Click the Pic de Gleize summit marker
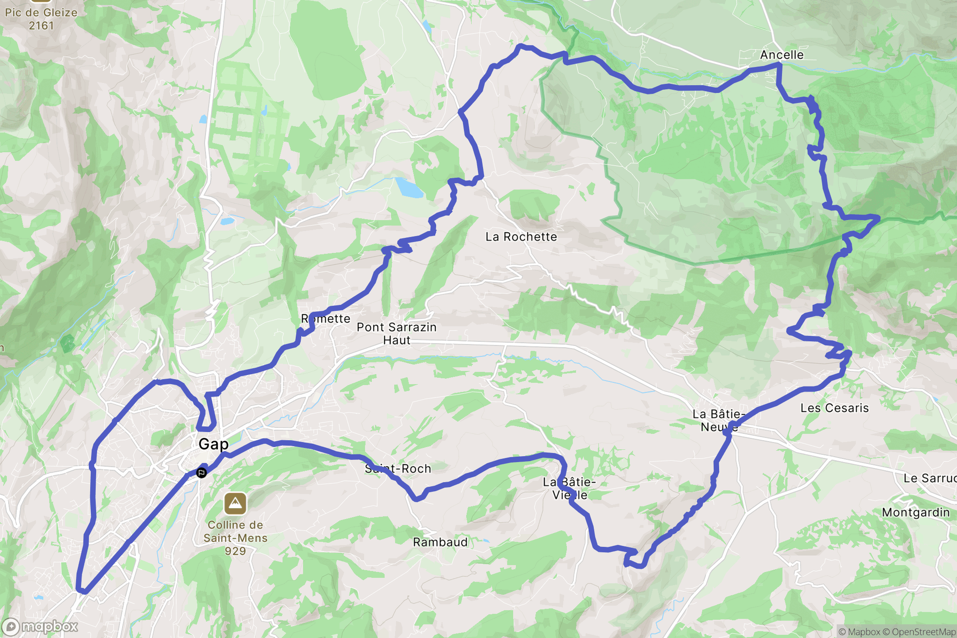Viewport: 957px width, 638px height. tap(41, 1)
